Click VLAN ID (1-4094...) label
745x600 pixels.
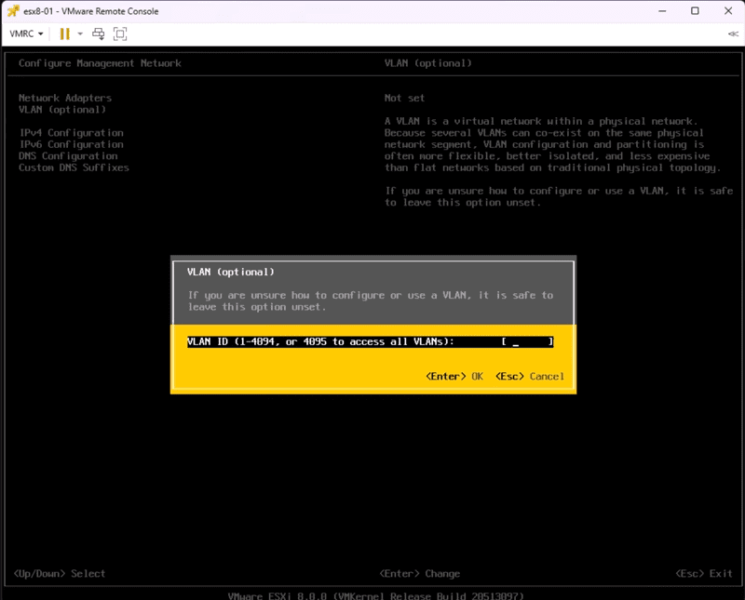click(x=320, y=341)
